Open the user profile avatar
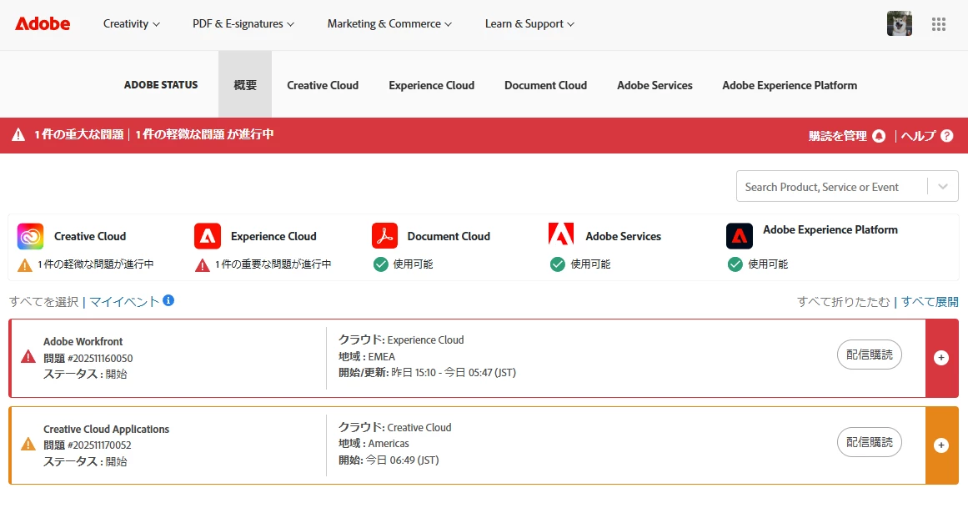 tap(899, 24)
